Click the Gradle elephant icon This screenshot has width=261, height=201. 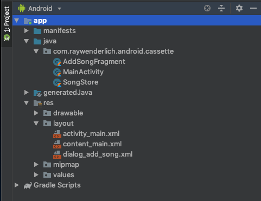click(28, 185)
